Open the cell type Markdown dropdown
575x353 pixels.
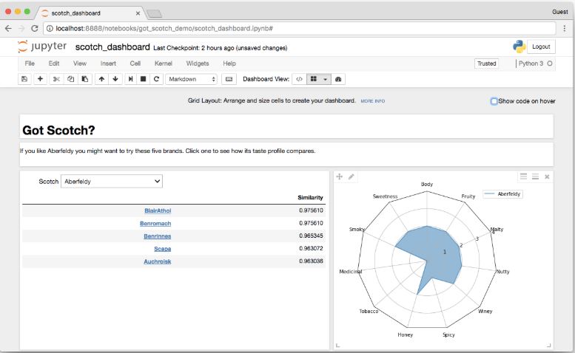click(192, 79)
